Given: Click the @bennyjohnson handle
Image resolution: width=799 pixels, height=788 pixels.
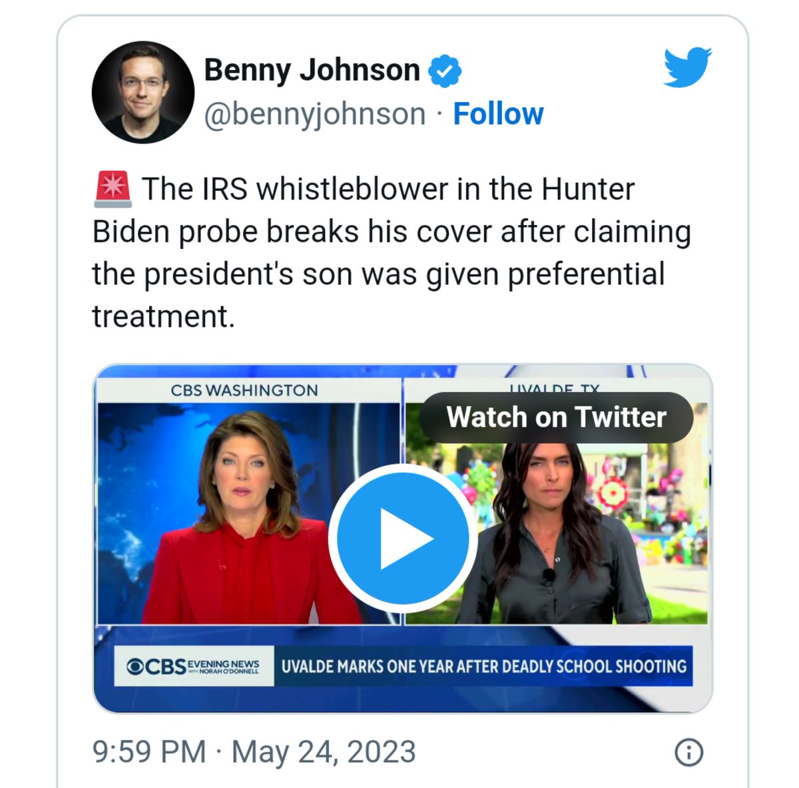Looking at the screenshot, I should tap(314, 114).
